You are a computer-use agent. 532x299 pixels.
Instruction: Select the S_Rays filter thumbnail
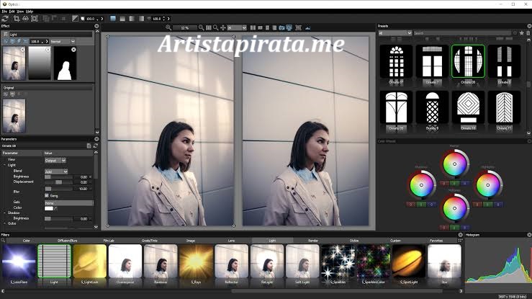click(196, 262)
